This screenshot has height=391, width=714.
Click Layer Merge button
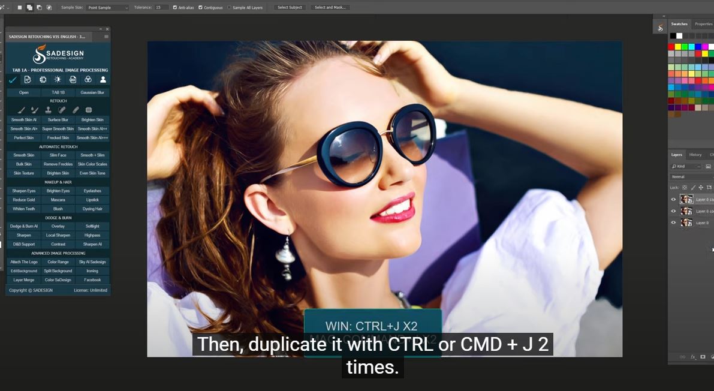click(23, 280)
